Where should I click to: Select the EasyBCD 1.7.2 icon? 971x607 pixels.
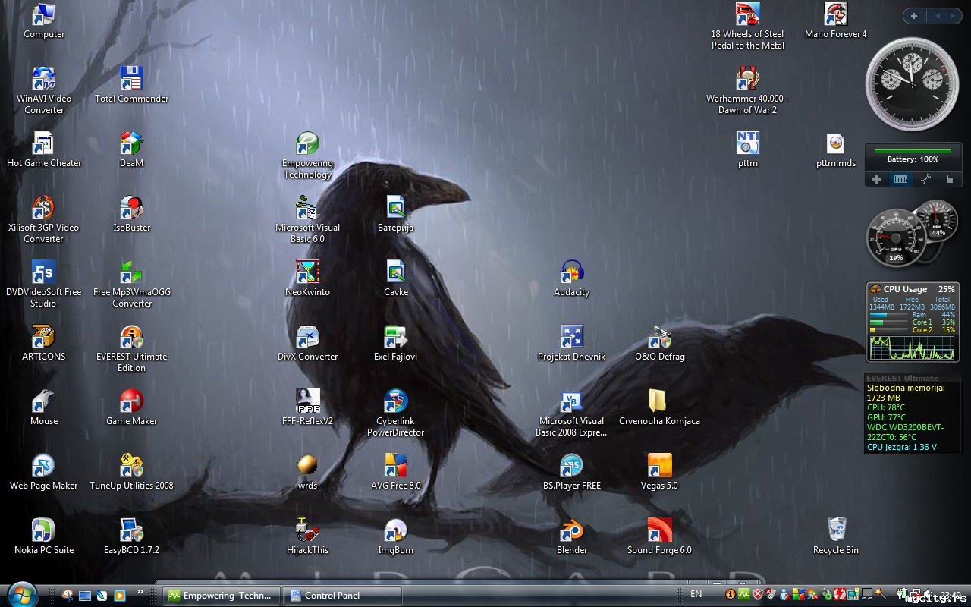pyautogui.click(x=132, y=536)
